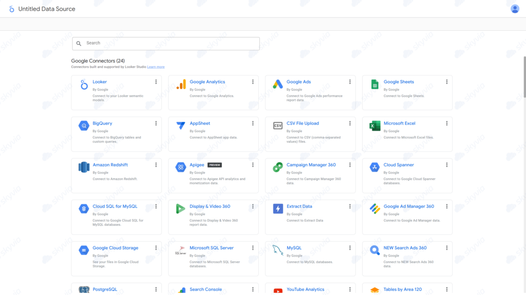The image size is (526, 295).
Task: Click the search magnifier icon
Action: tap(79, 44)
